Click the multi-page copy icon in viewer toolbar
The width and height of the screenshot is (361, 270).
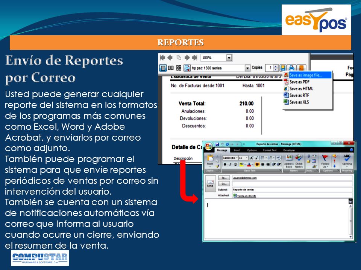click(x=179, y=57)
